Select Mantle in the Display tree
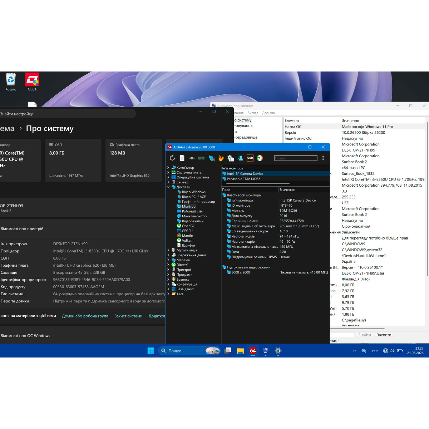 point(187,236)
